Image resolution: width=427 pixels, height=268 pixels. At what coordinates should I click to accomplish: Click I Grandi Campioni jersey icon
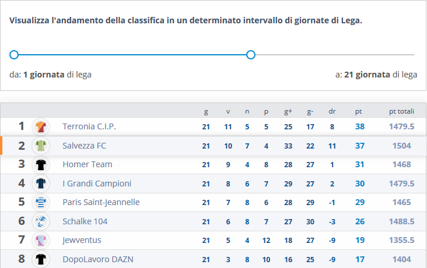point(41,184)
